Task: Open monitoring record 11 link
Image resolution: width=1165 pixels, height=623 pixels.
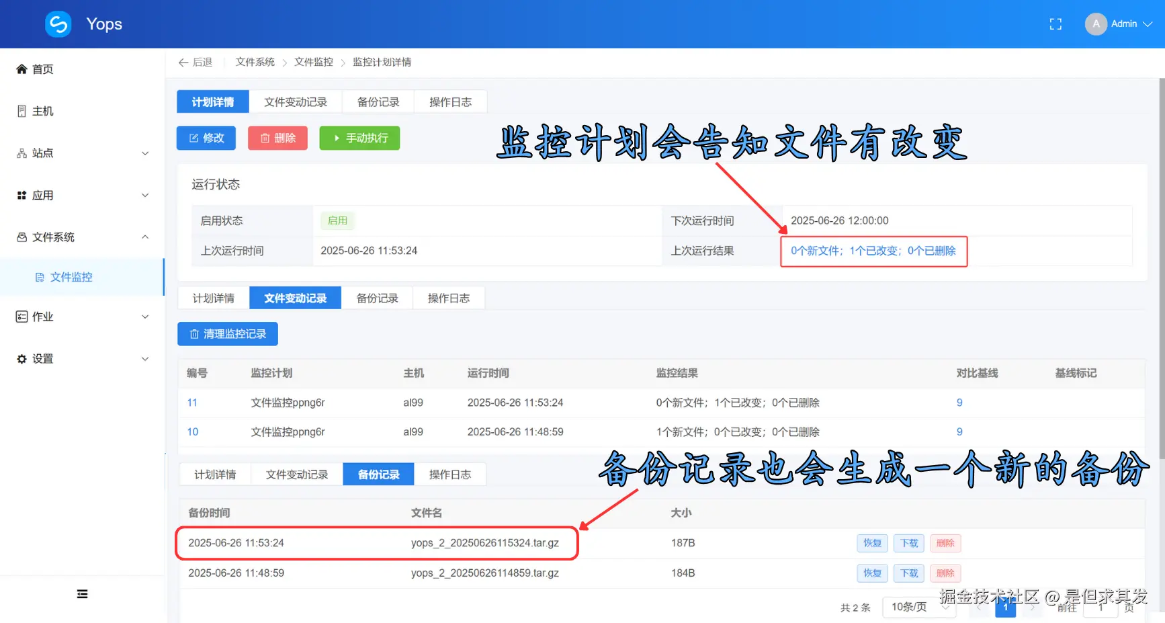Action: coord(192,402)
